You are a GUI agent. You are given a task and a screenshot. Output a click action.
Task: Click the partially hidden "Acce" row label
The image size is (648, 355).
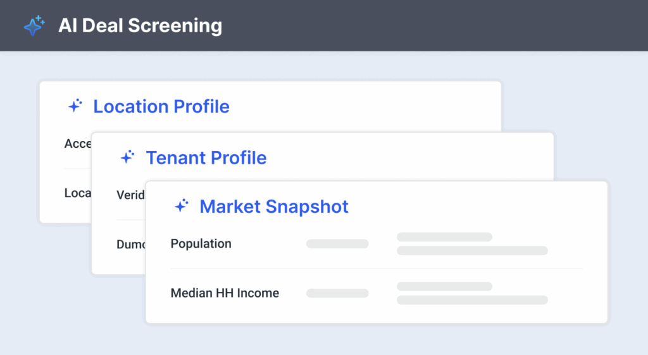coord(78,144)
